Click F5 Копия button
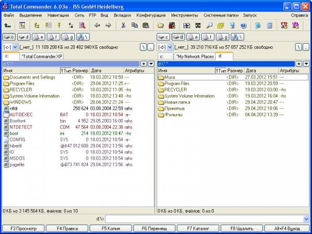Screen dimensions: 312x234 click(x=111, y=228)
